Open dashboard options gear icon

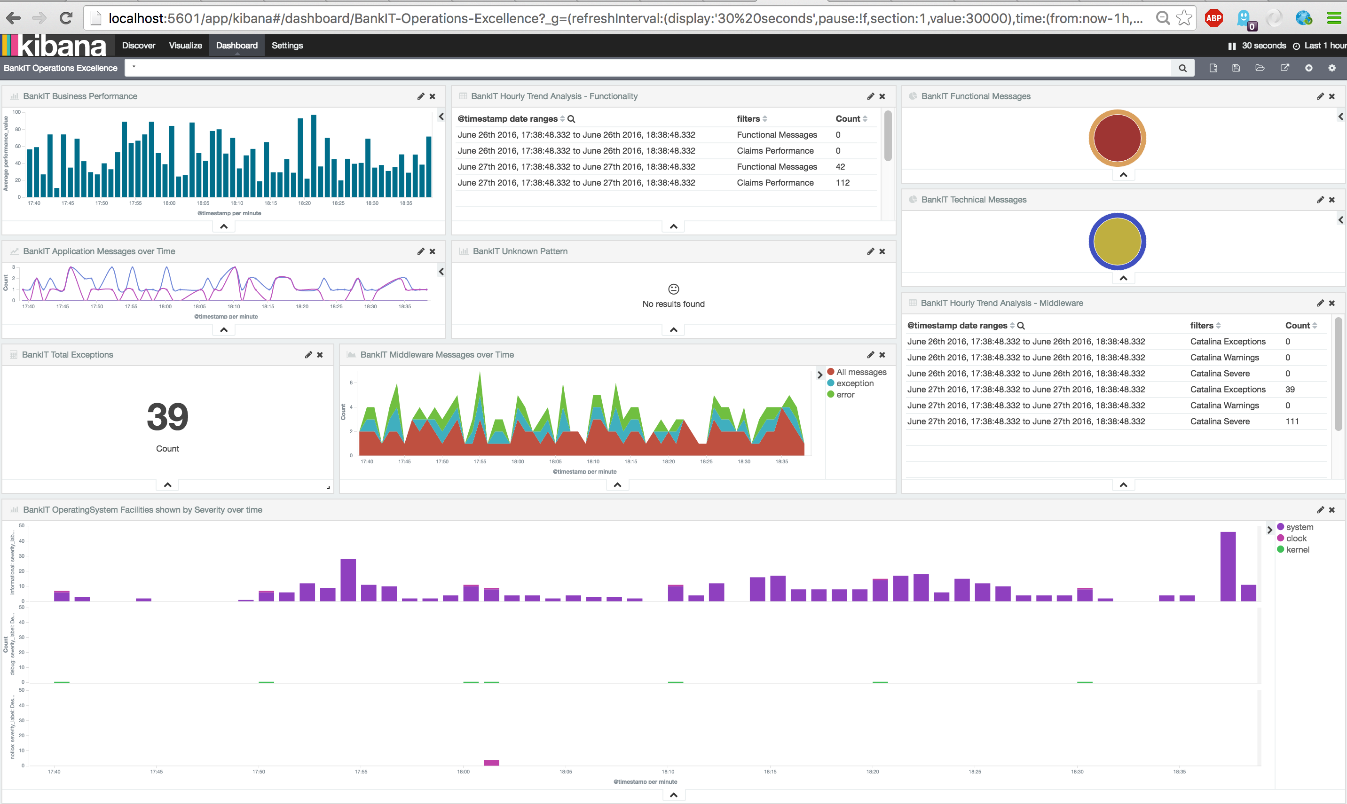pyautogui.click(x=1332, y=68)
